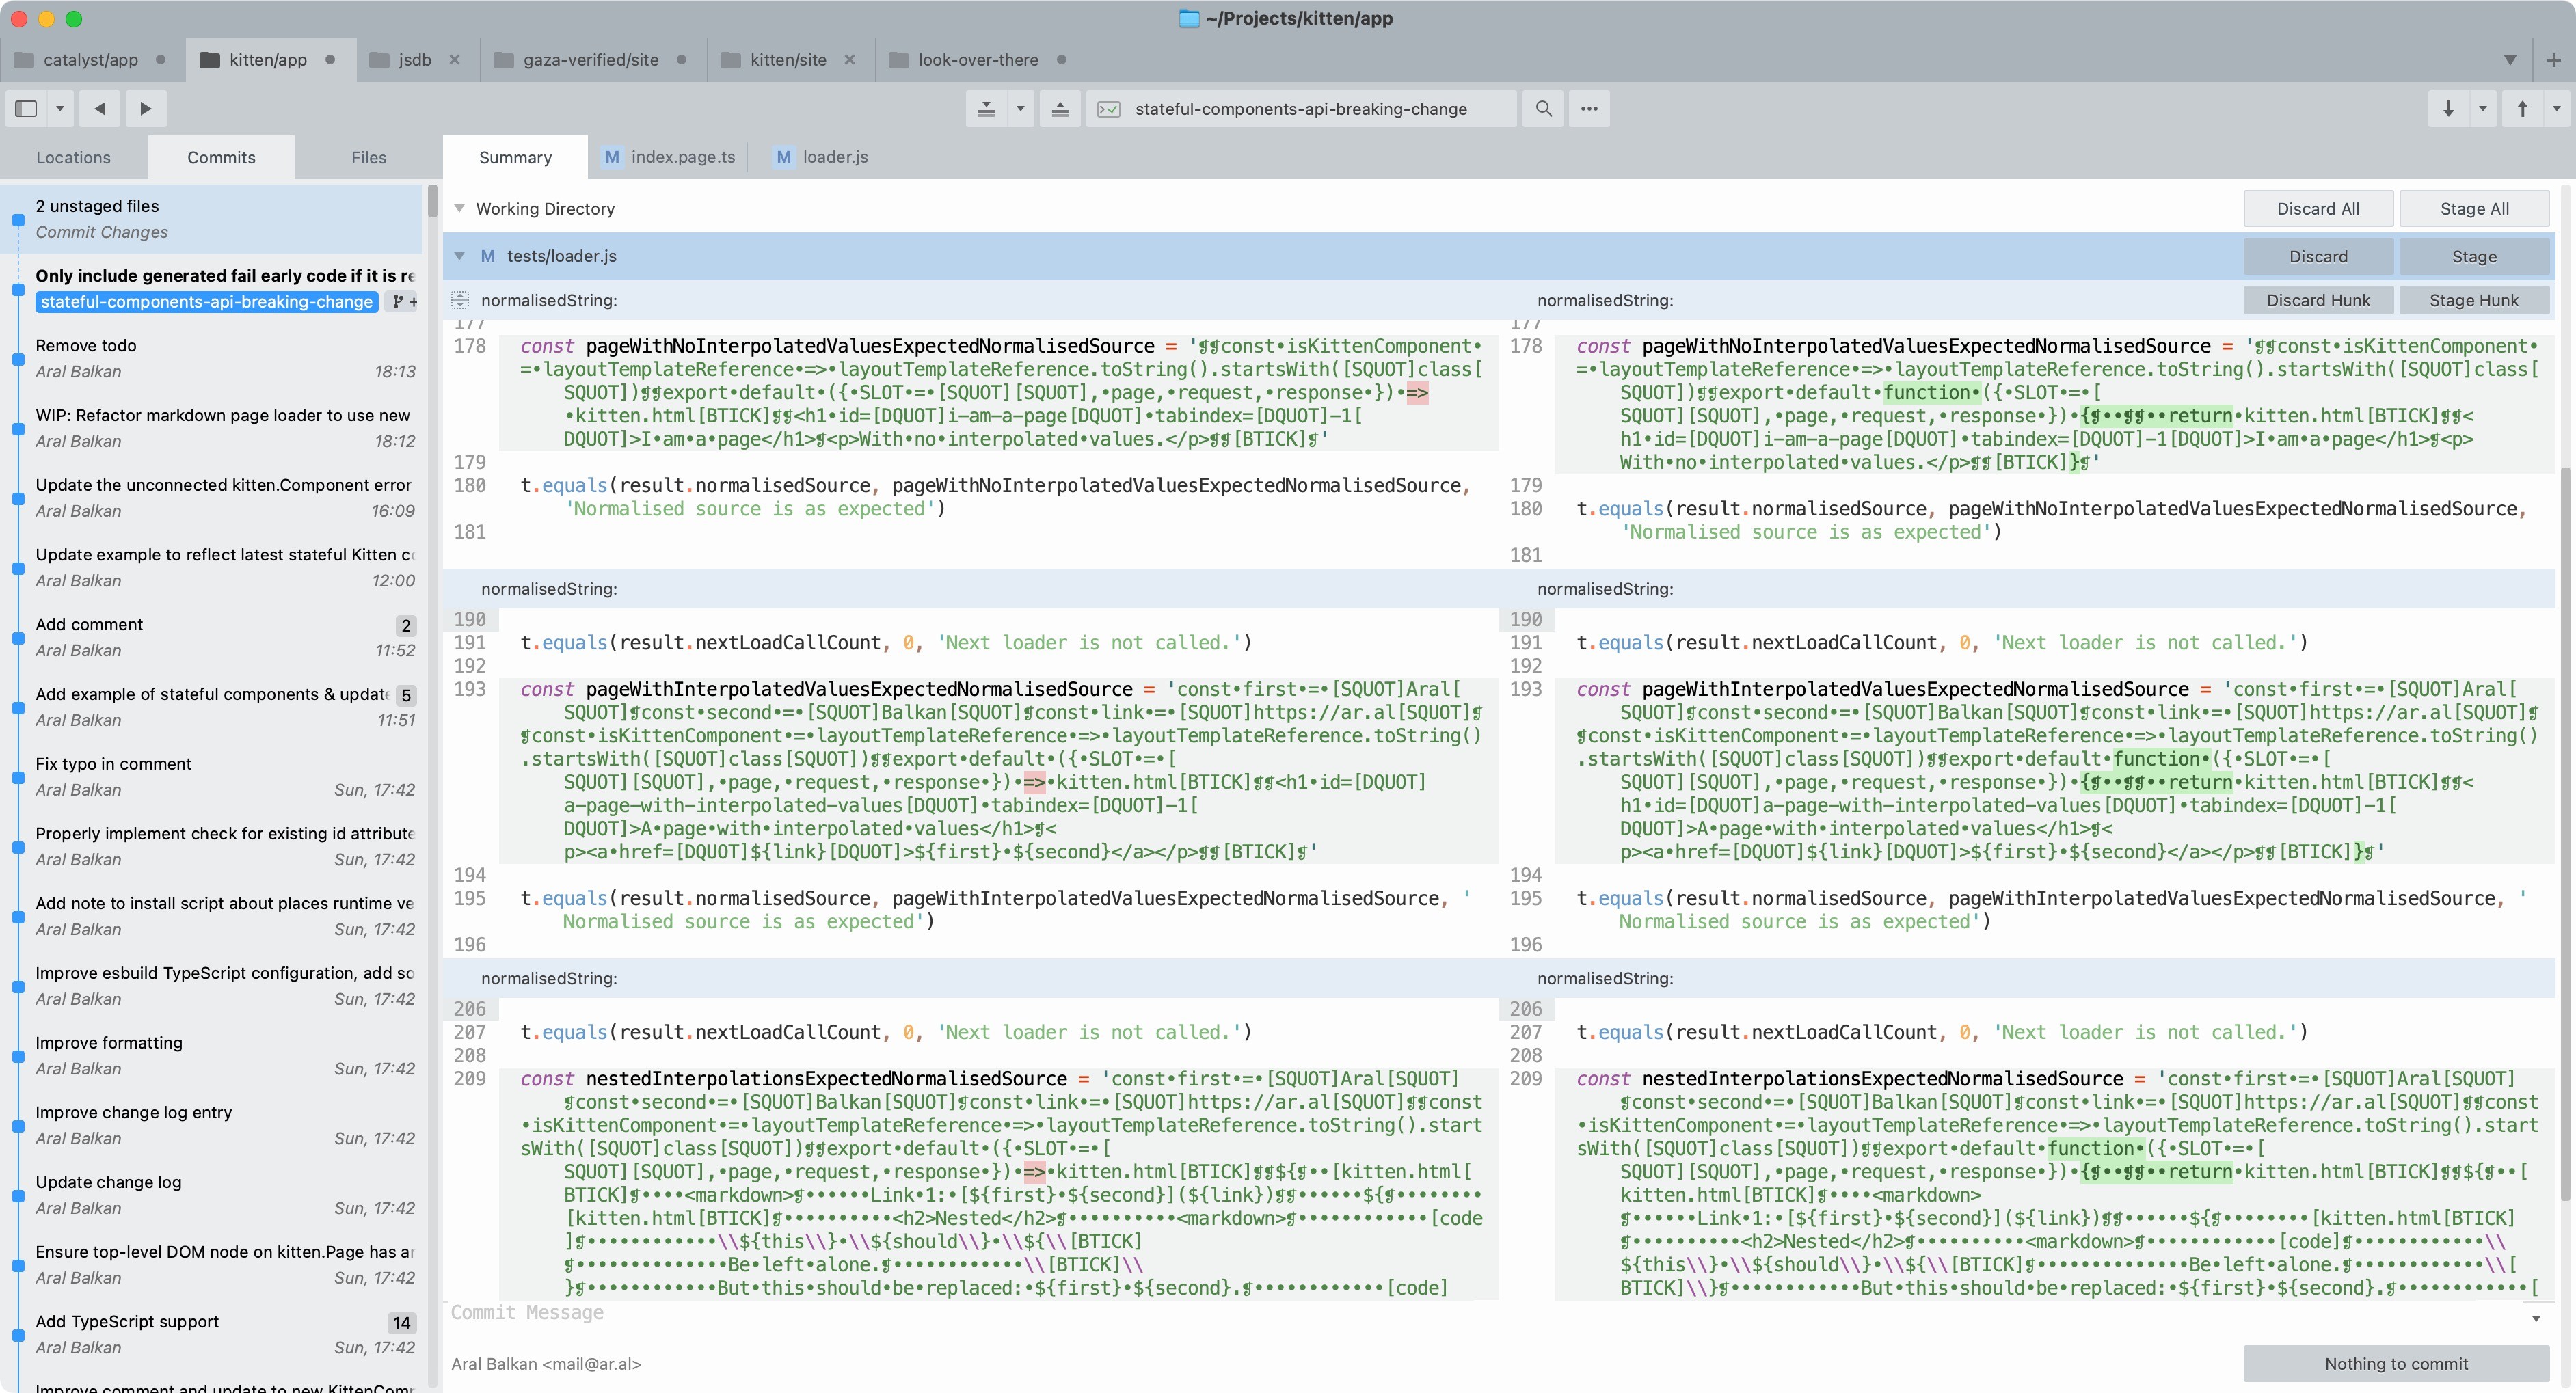
Task: Click the Stage All button
Action: click(2473, 209)
